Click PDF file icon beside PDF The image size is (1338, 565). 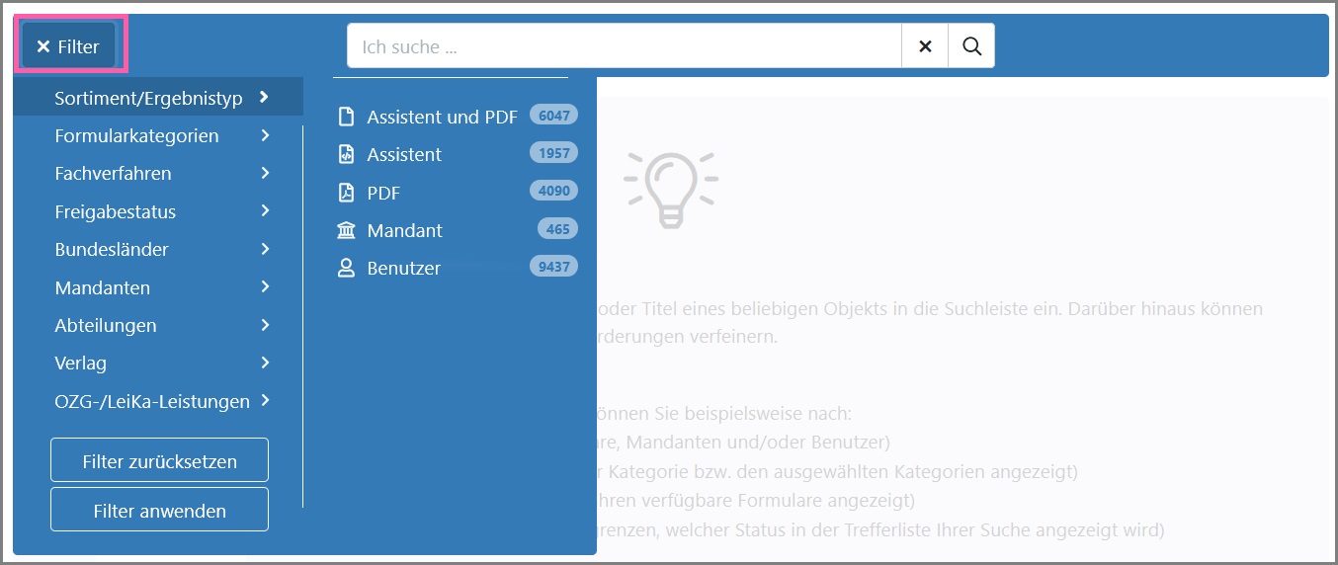346,192
